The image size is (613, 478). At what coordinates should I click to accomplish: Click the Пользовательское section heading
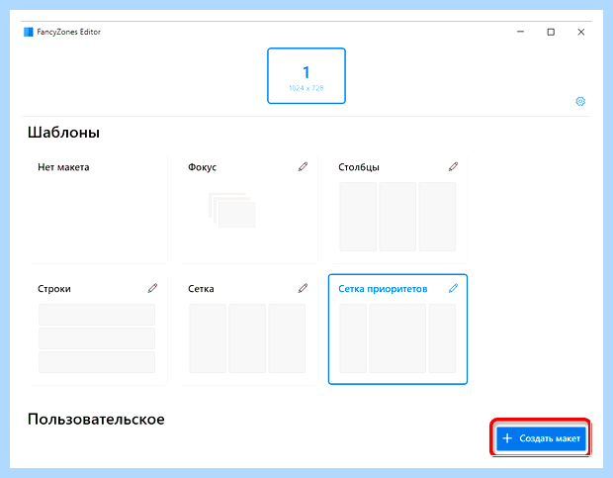pos(96,420)
